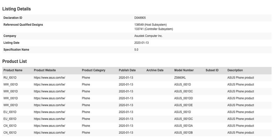Click the Specification Name value 5.0
279x139 pixels.
point(136,50)
